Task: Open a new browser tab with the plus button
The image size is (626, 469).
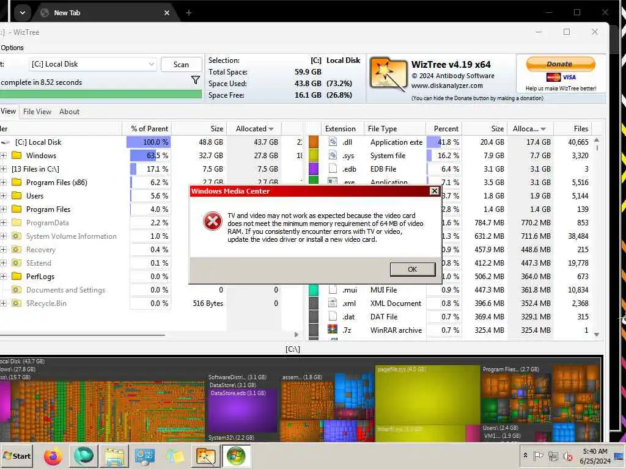Action: point(189,13)
